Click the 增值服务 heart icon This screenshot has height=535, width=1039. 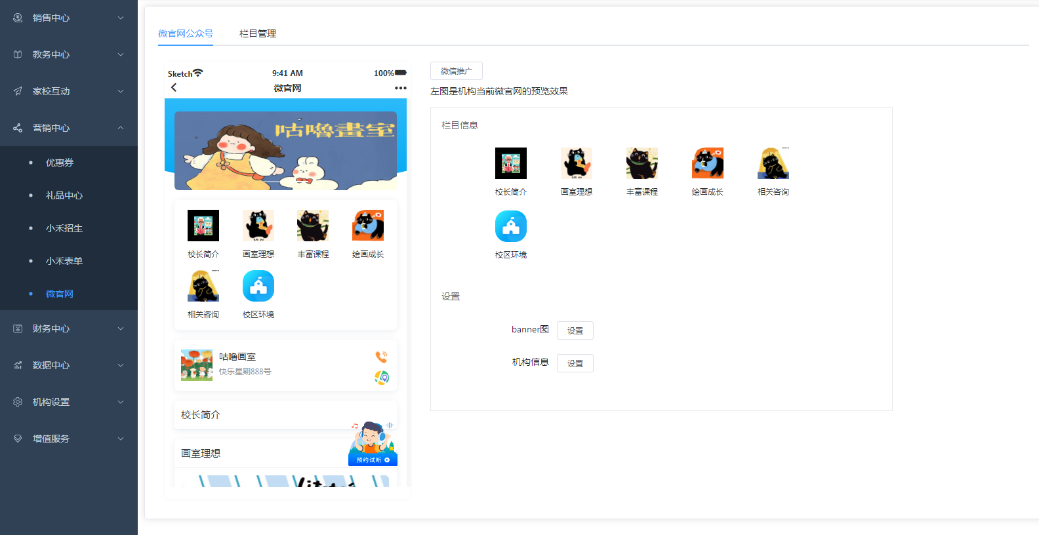[18, 439]
